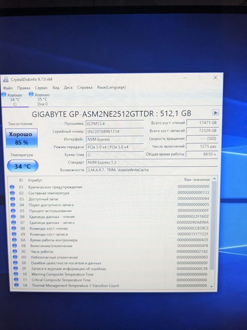The image size is (247, 330).
Task: Select the Критическое предупреждение attribute text
Action: tap(55, 187)
